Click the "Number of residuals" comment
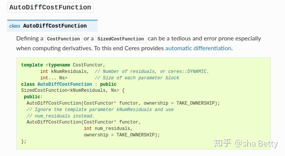Viewport: 285px width, 156px height. coord(152,71)
